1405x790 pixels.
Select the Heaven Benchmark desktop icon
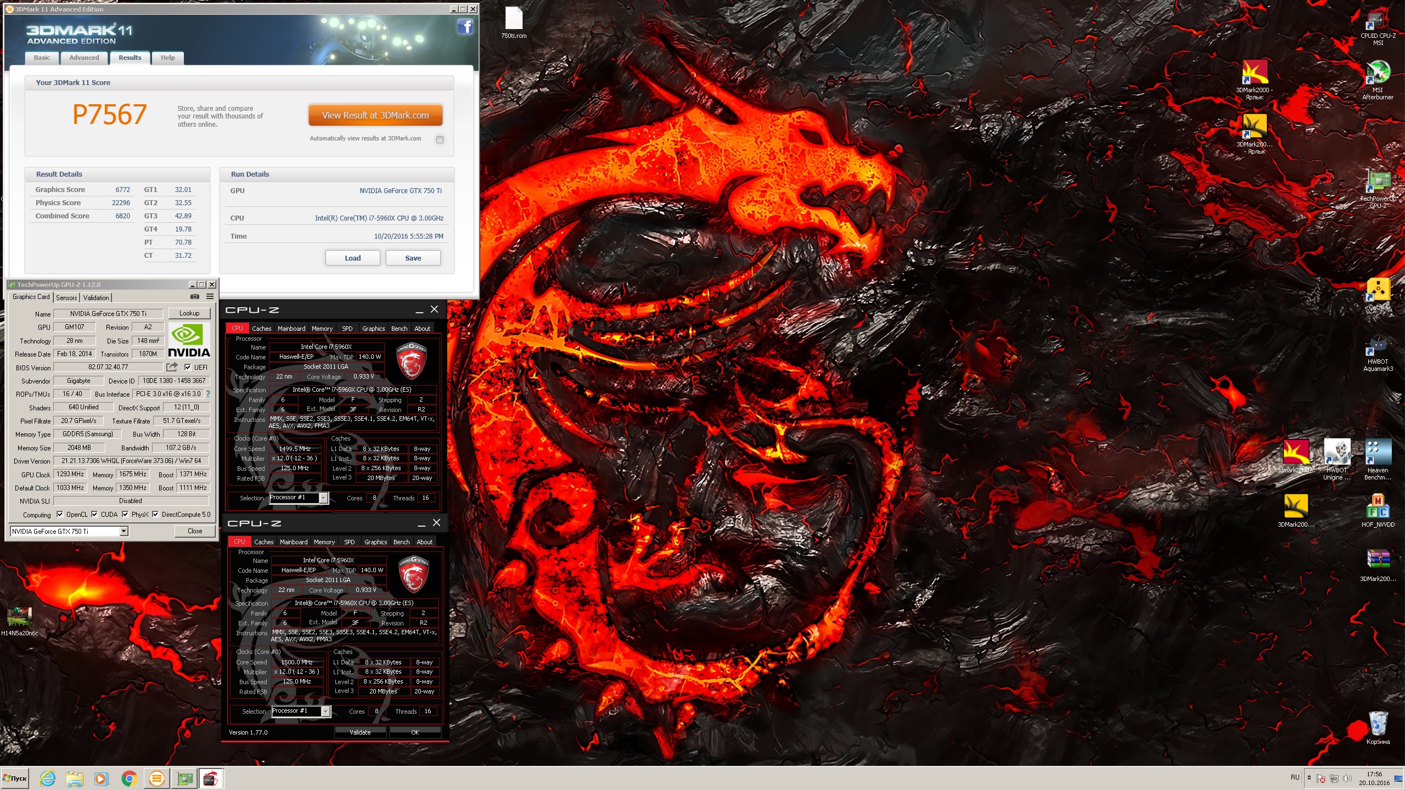click(x=1378, y=460)
